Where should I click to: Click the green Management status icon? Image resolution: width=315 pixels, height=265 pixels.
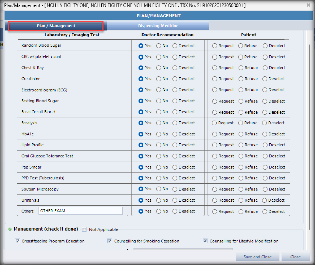click(x=10, y=229)
